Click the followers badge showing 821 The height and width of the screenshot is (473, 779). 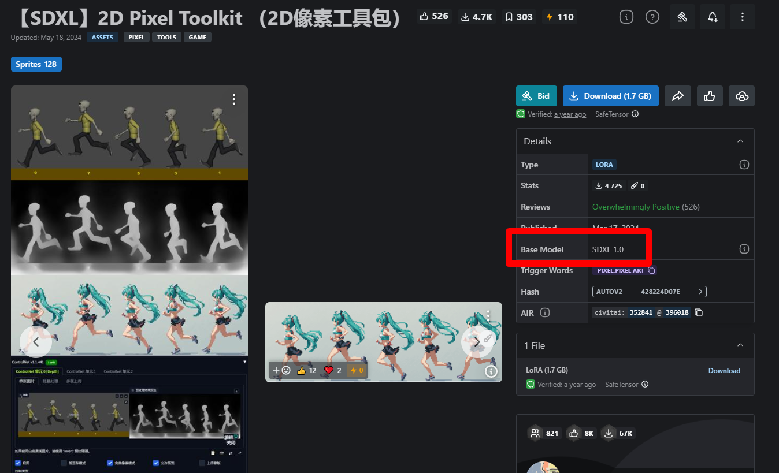point(544,433)
